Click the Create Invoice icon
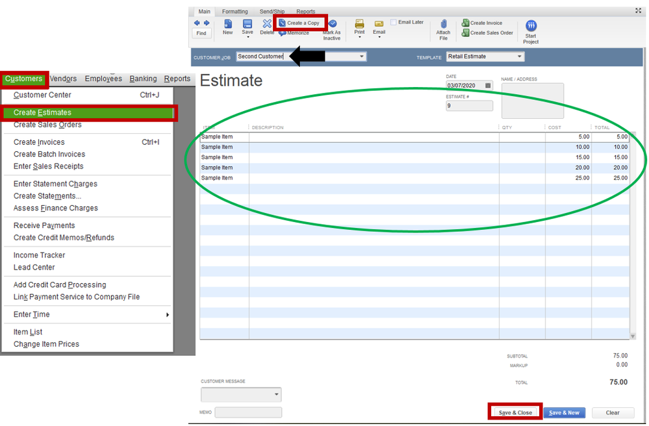The image size is (649, 426). tap(465, 23)
